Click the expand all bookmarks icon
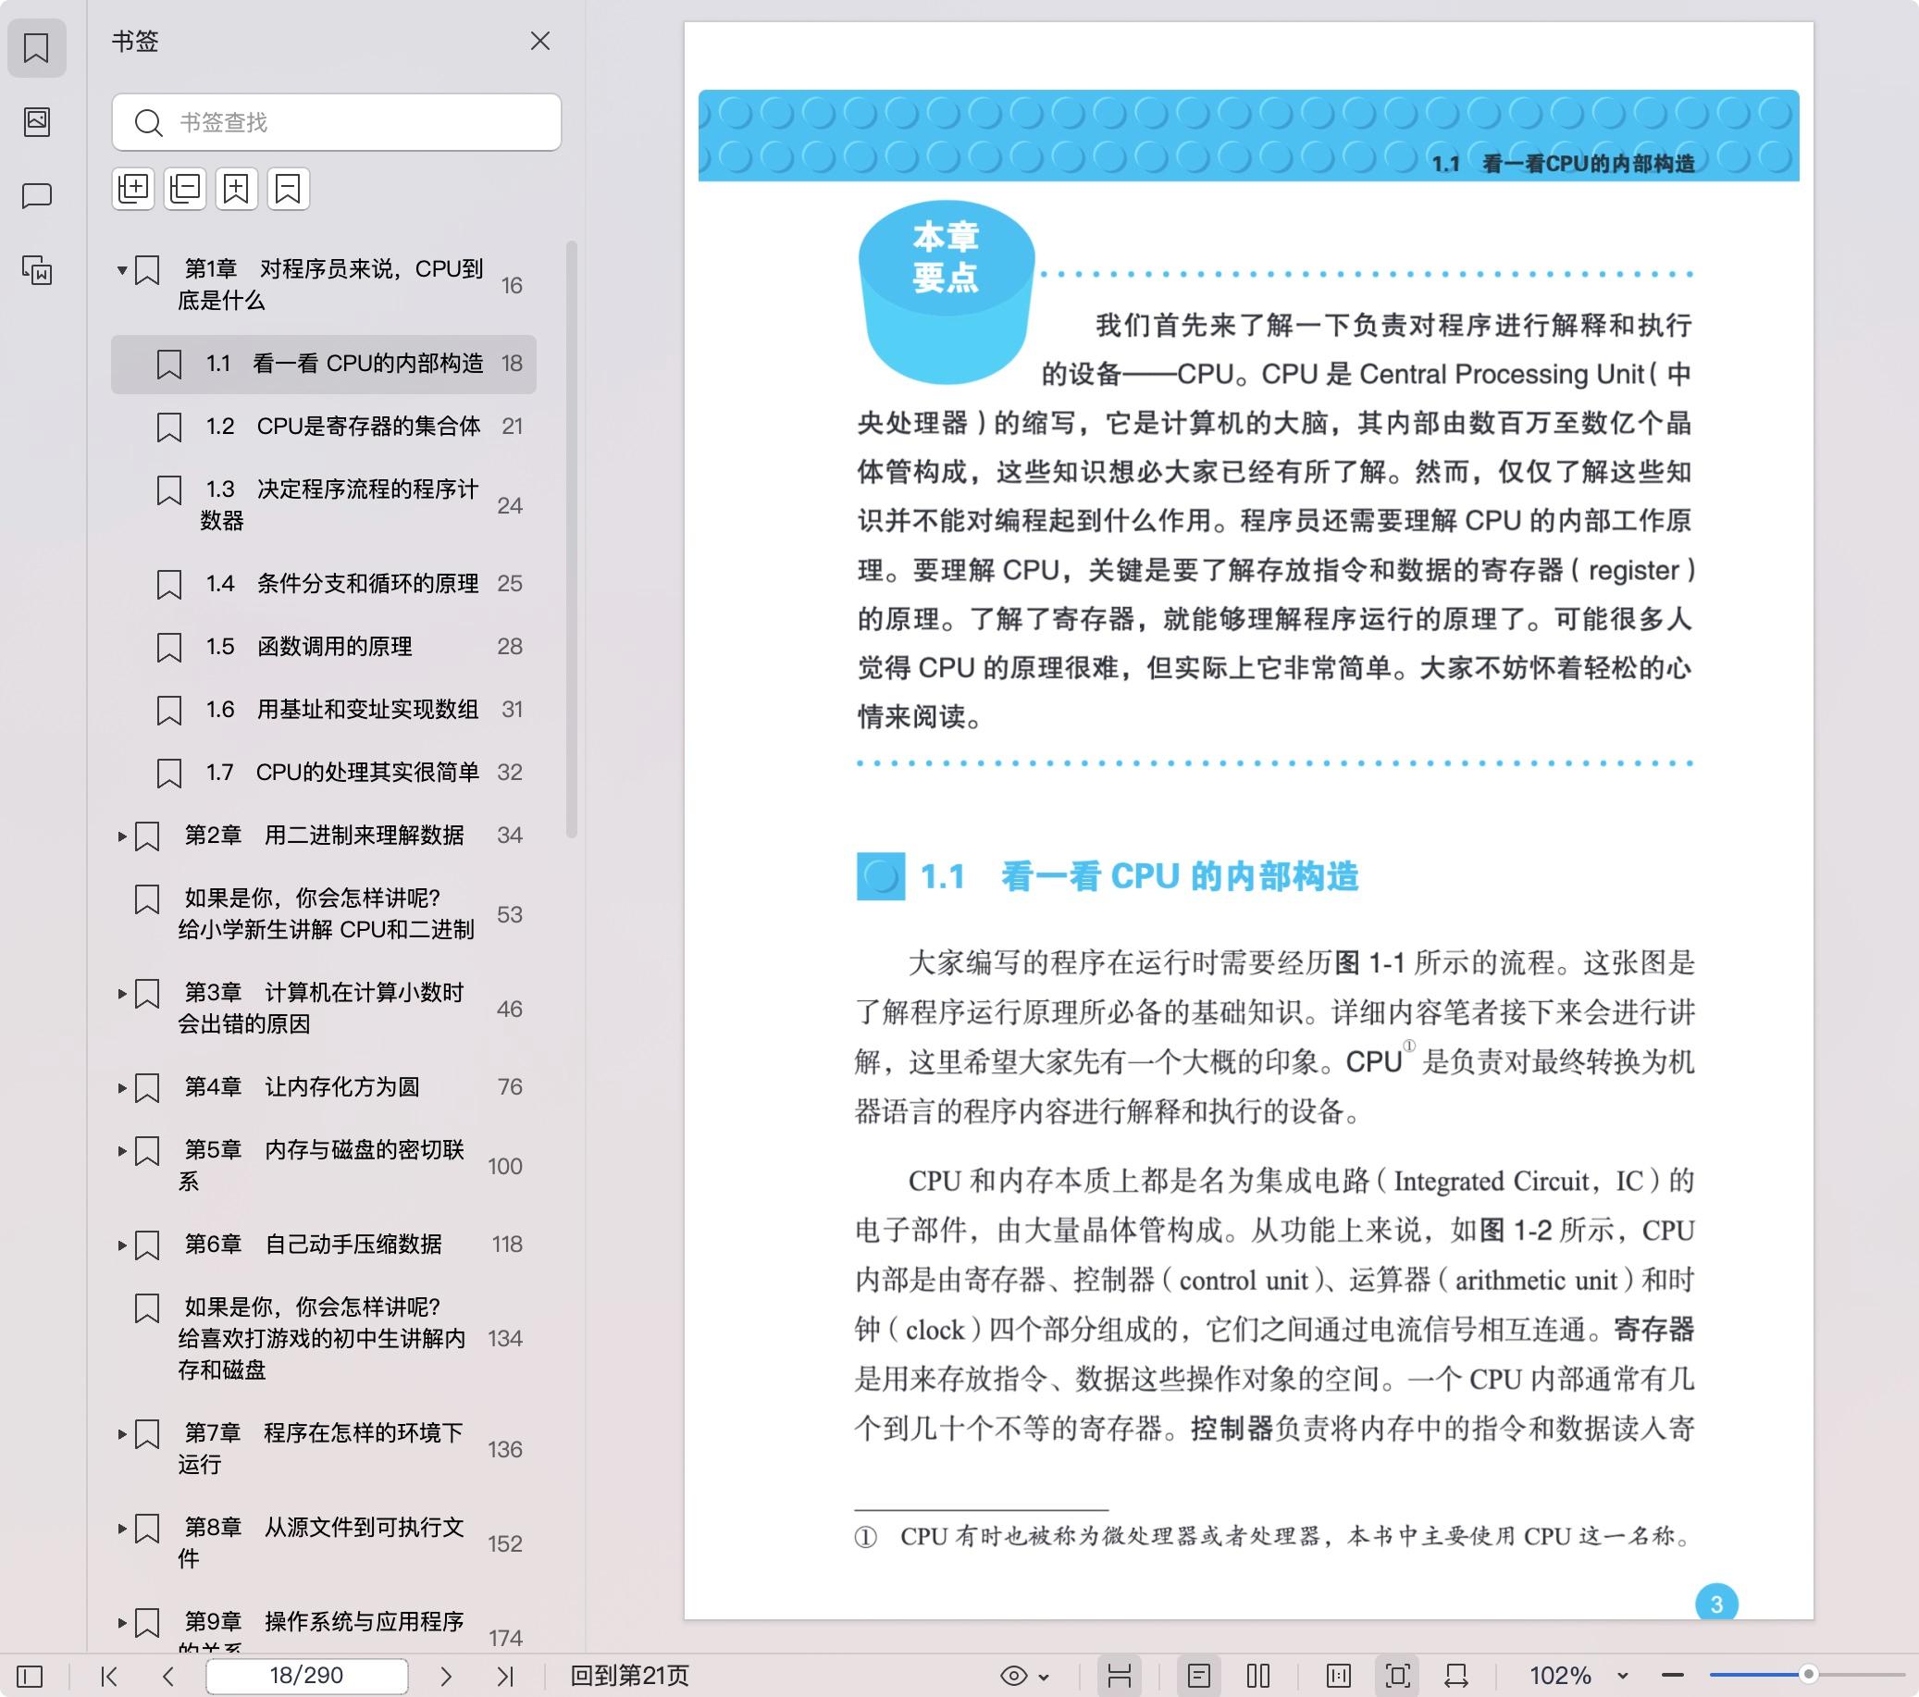The image size is (1919, 1697). click(x=133, y=189)
